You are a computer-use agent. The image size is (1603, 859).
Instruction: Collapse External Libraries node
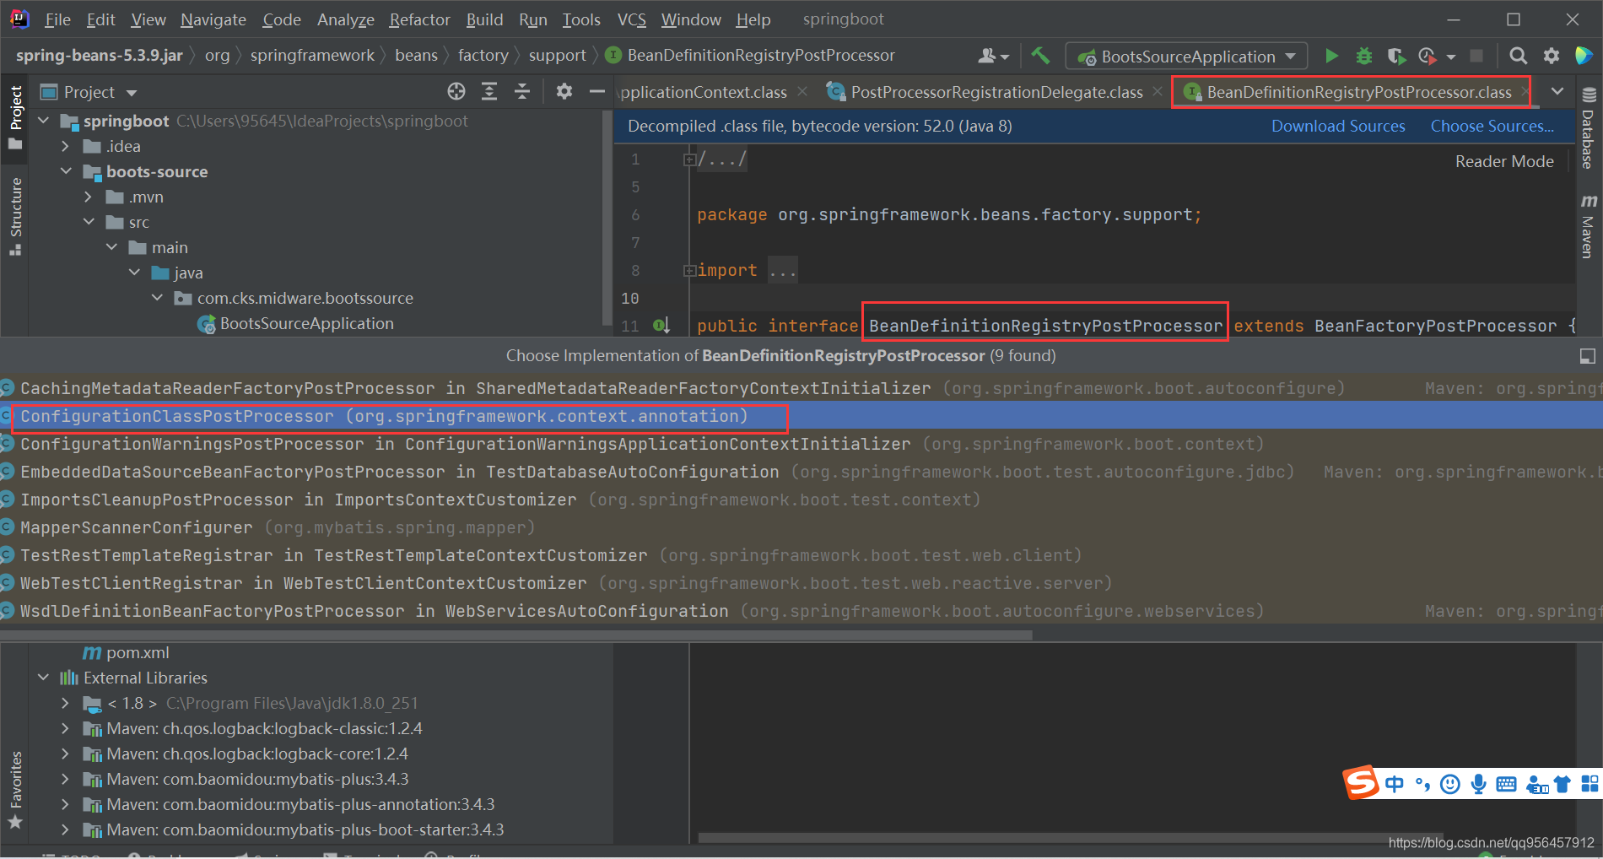44,678
